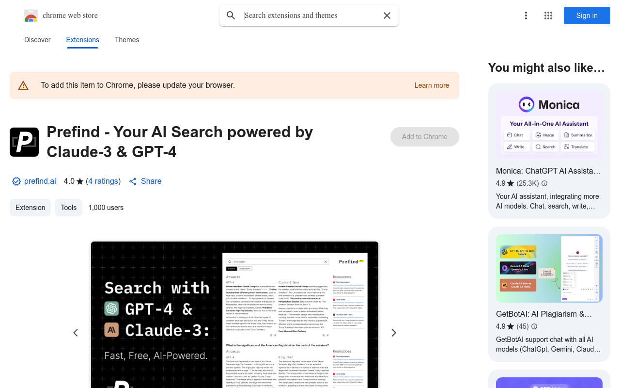The image size is (620, 388).
Task: Open the three-dot more options menu
Action: click(526, 16)
